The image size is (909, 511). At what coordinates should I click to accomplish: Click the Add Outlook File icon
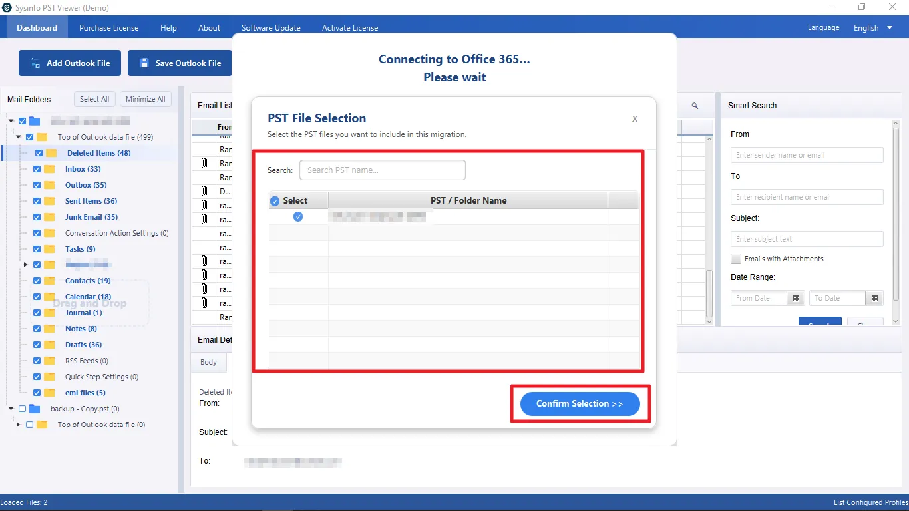[x=35, y=63]
